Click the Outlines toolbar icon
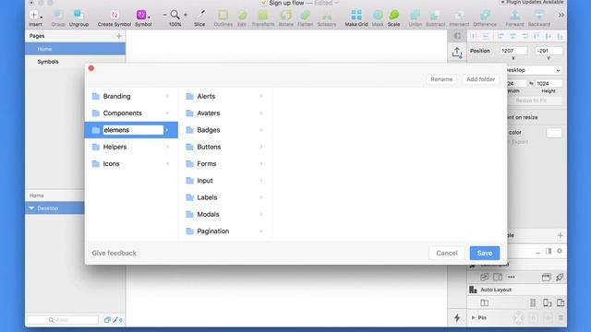This screenshot has height=332, width=591. [x=223, y=15]
